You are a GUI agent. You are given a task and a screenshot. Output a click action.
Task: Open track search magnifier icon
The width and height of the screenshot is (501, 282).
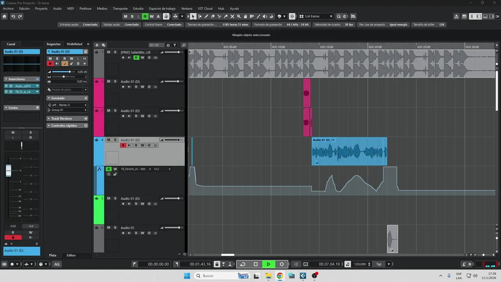pos(184,45)
